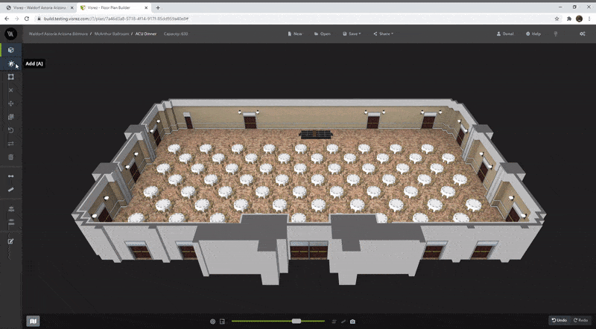The height and width of the screenshot is (329, 596).
Task: Select the Ruler measure tool
Action: tap(10, 190)
